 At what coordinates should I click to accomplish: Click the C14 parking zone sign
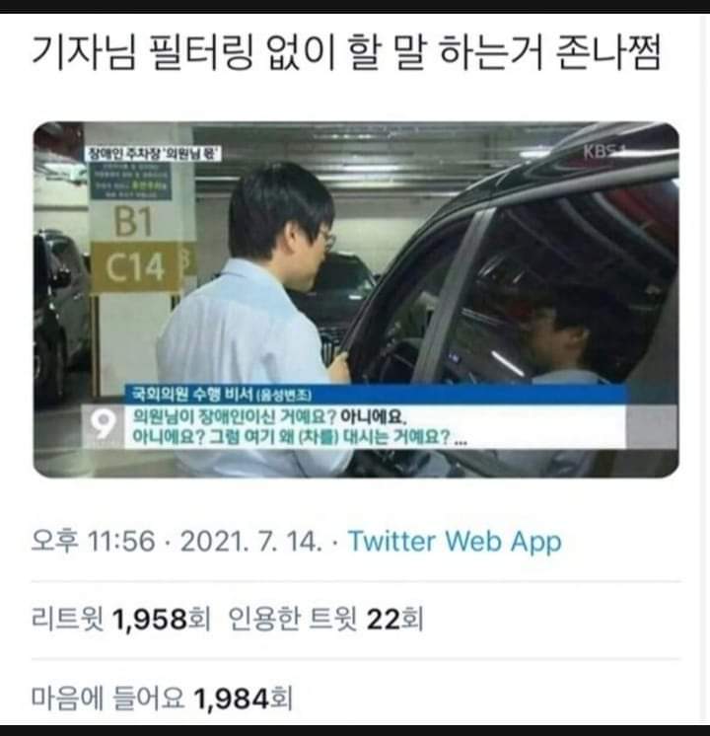click(x=136, y=266)
